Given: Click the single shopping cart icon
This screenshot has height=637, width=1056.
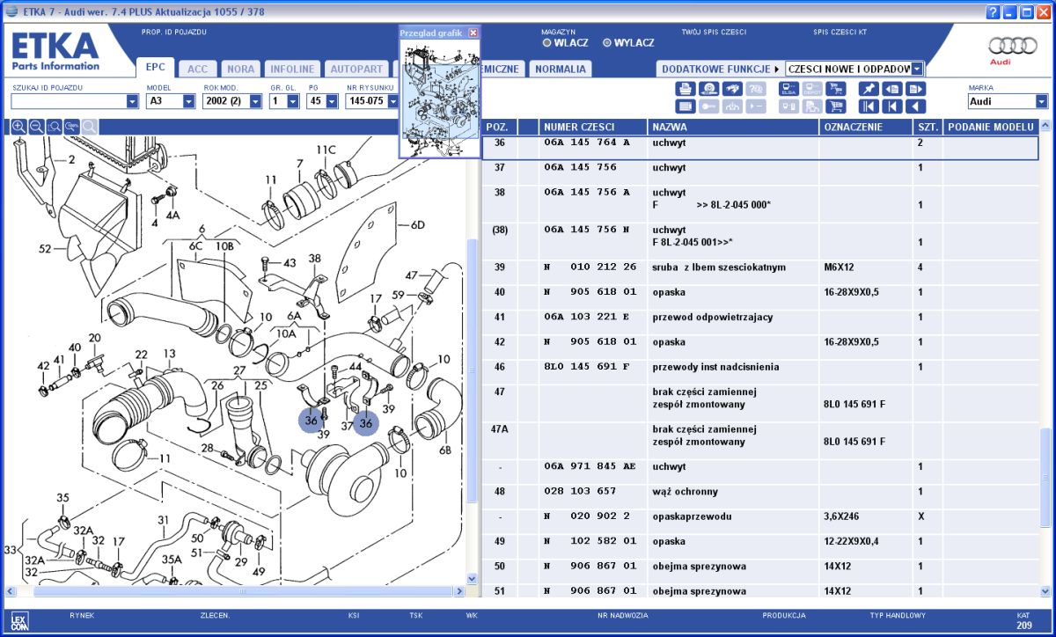Looking at the screenshot, I should coord(835,106).
